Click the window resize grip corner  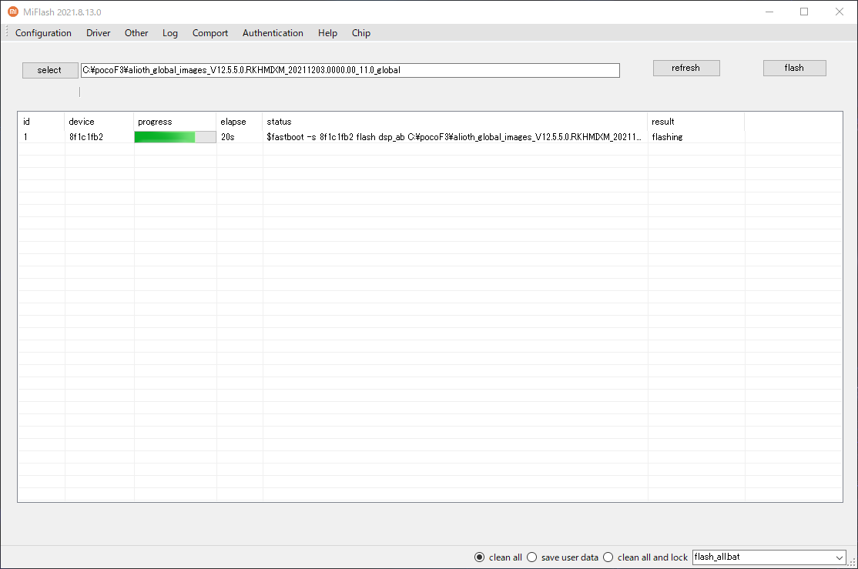(x=852, y=562)
